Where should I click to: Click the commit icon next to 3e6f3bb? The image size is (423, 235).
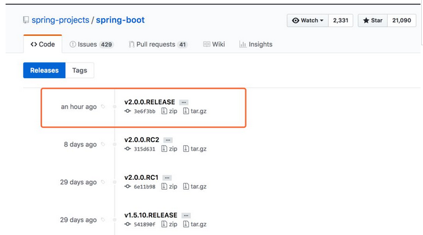tap(128, 111)
